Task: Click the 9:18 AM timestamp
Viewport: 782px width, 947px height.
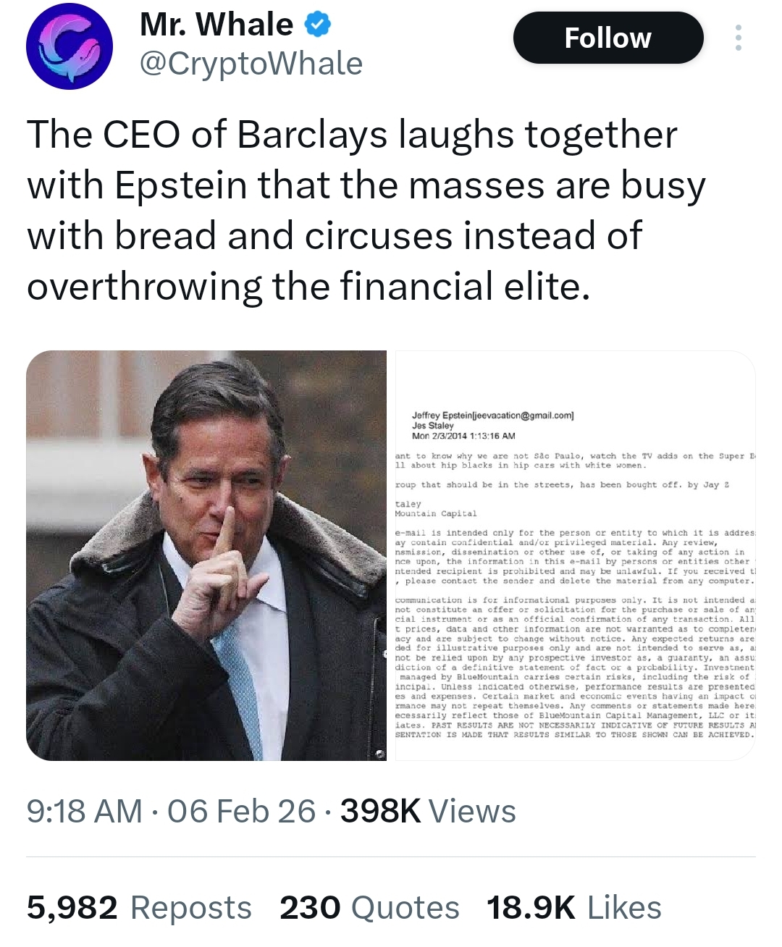Action: [x=84, y=812]
